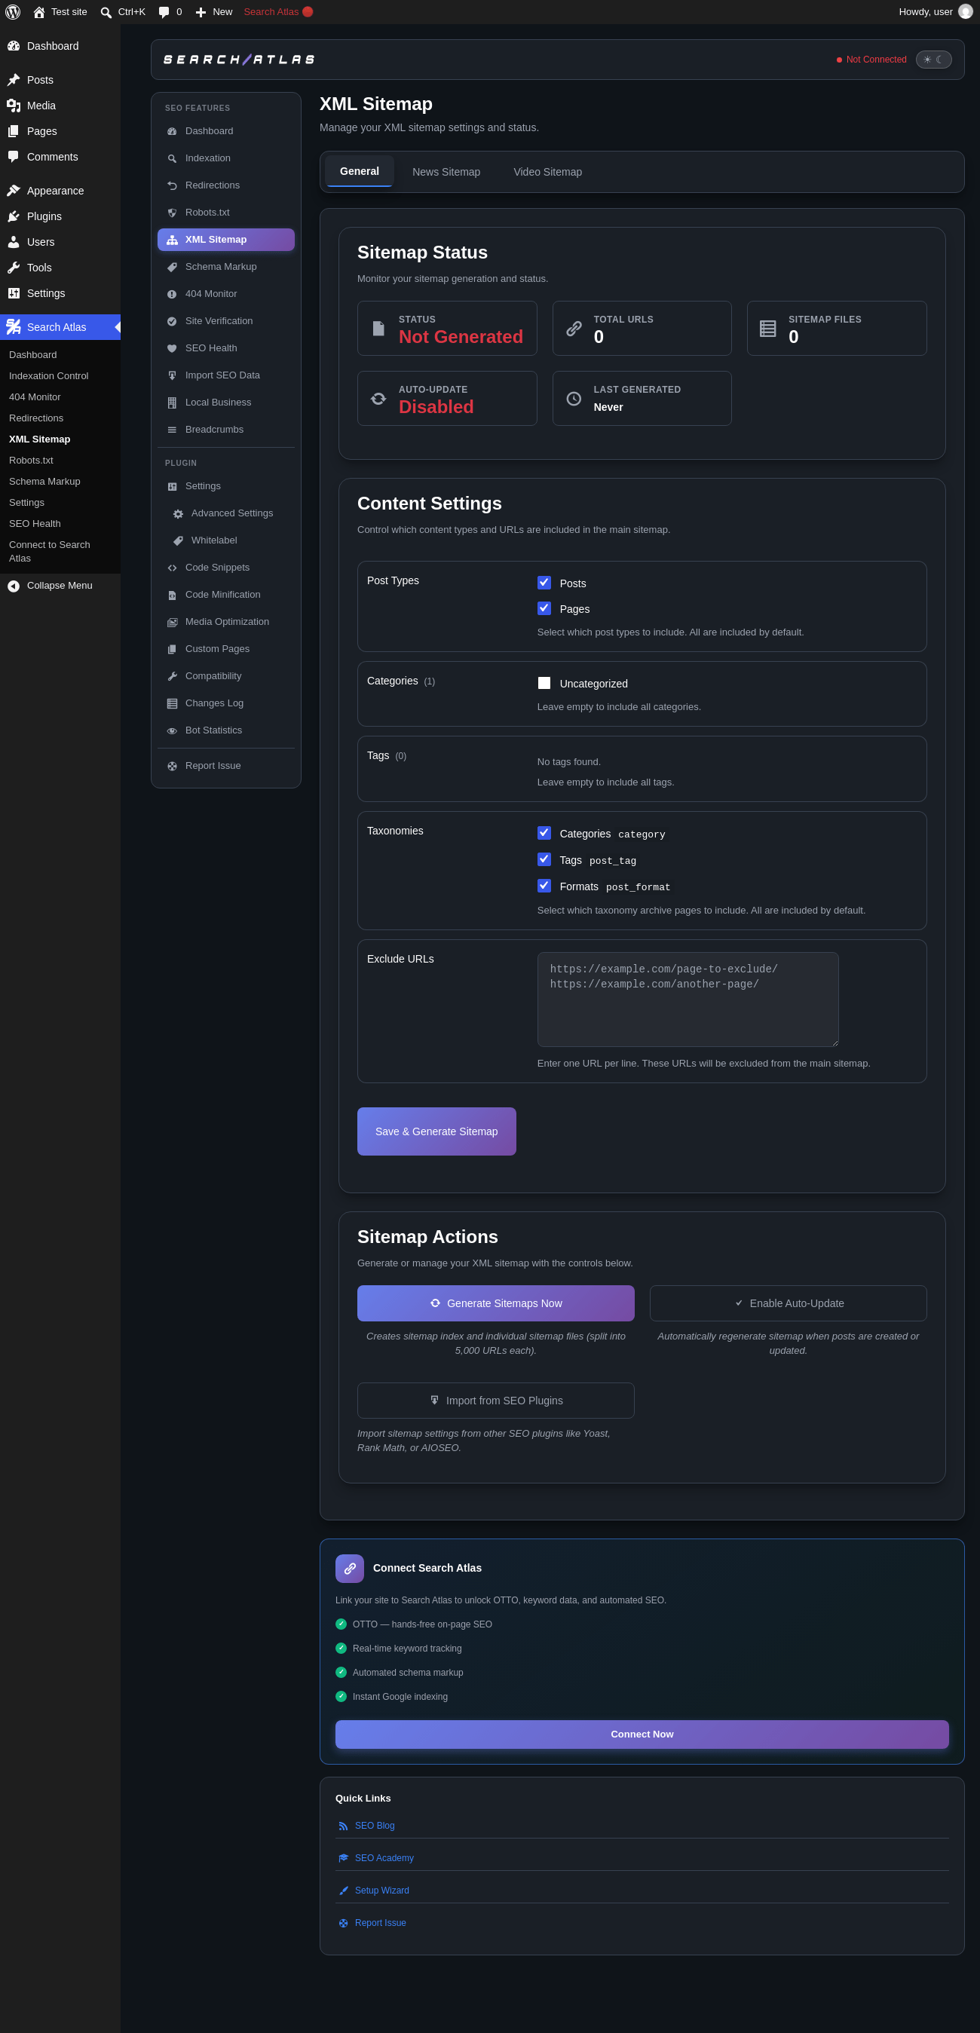Click the Advanced Settings gear icon
This screenshot has width=980, height=2033.
pos(179,514)
